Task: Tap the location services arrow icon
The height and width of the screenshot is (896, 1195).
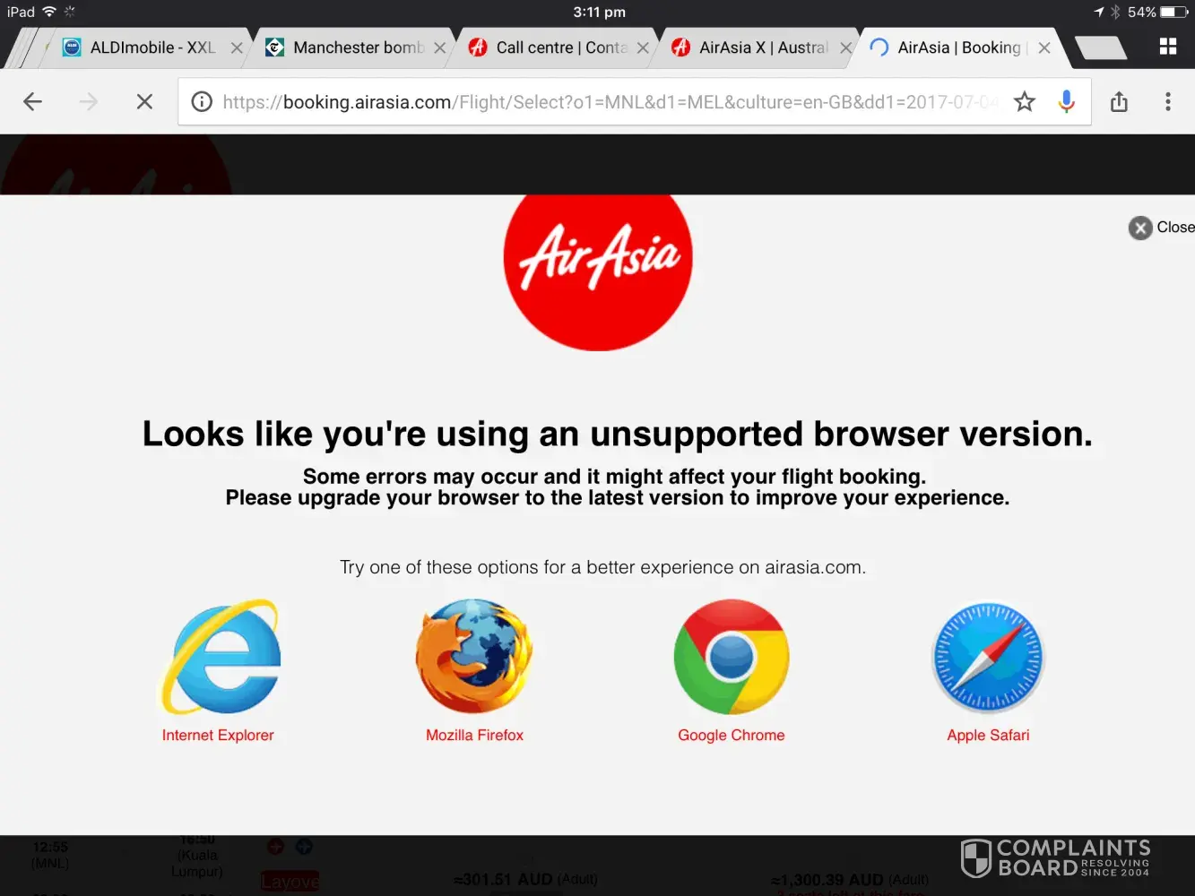Action: 1098,12
